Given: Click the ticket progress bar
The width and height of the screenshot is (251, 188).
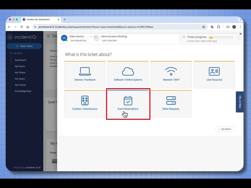Looking at the screenshot, I should coord(221,38).
